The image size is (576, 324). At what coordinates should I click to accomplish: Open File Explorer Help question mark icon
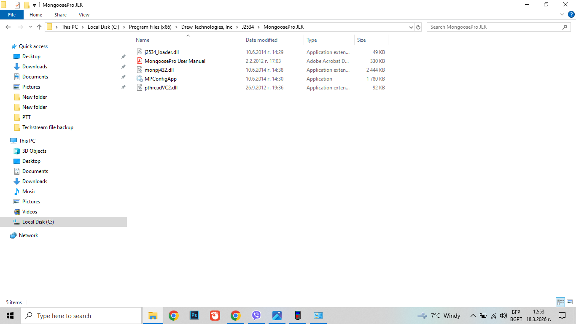coord(571,14)
